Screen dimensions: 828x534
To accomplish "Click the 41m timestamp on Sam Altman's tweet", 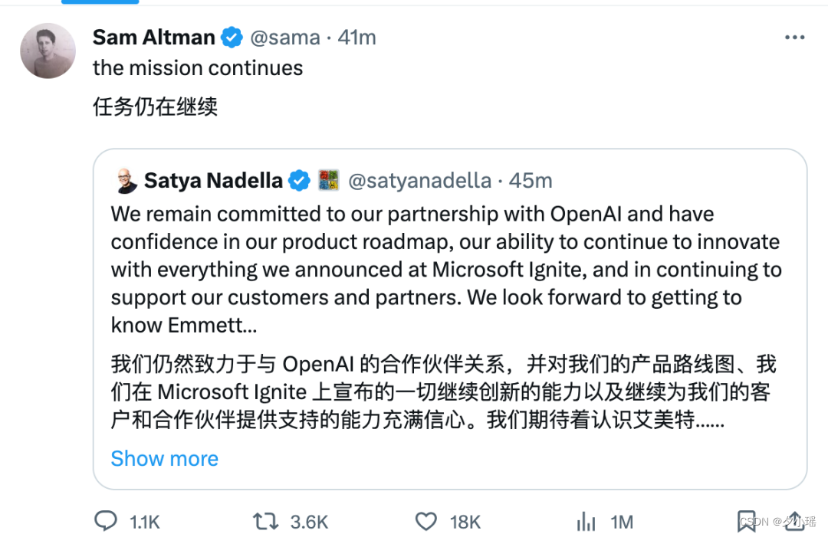I will coord(357,37).
